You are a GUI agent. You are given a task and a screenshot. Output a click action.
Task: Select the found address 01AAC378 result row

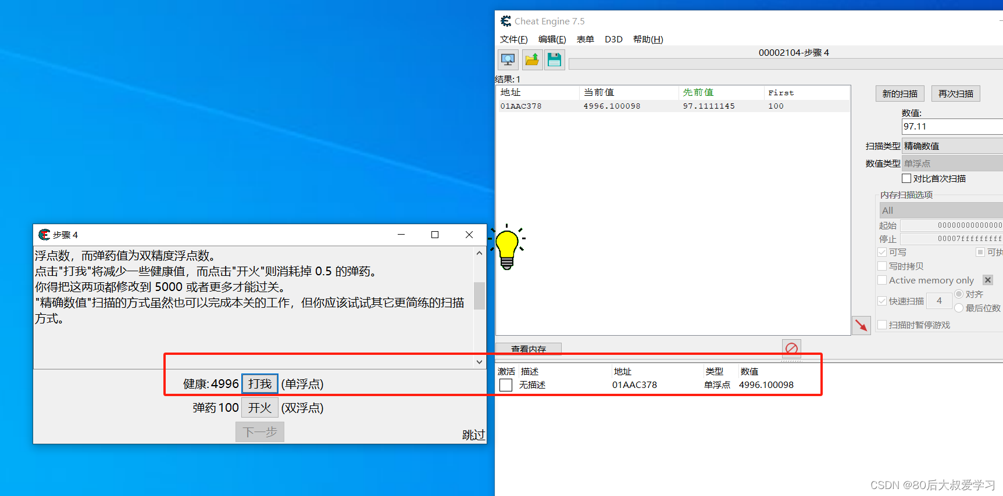click(673, 106)
